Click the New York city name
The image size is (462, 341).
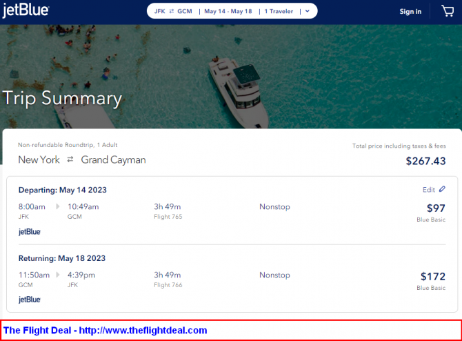coord(39,160)
